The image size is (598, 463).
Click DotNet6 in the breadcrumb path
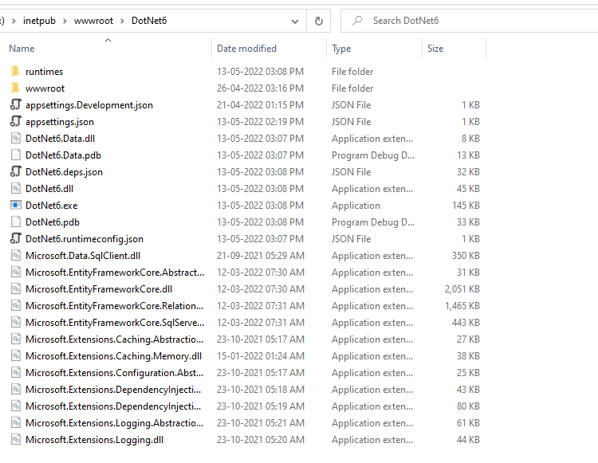149,21
